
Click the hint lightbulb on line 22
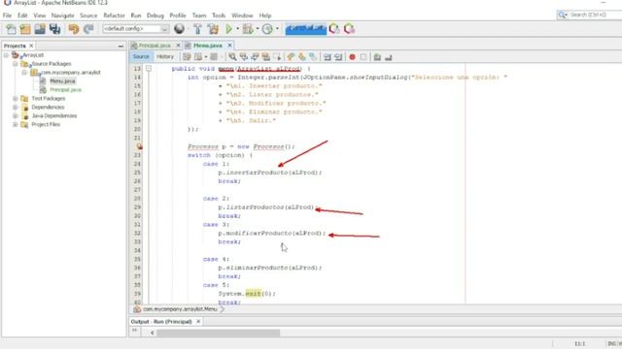click(x=139, y=146)
